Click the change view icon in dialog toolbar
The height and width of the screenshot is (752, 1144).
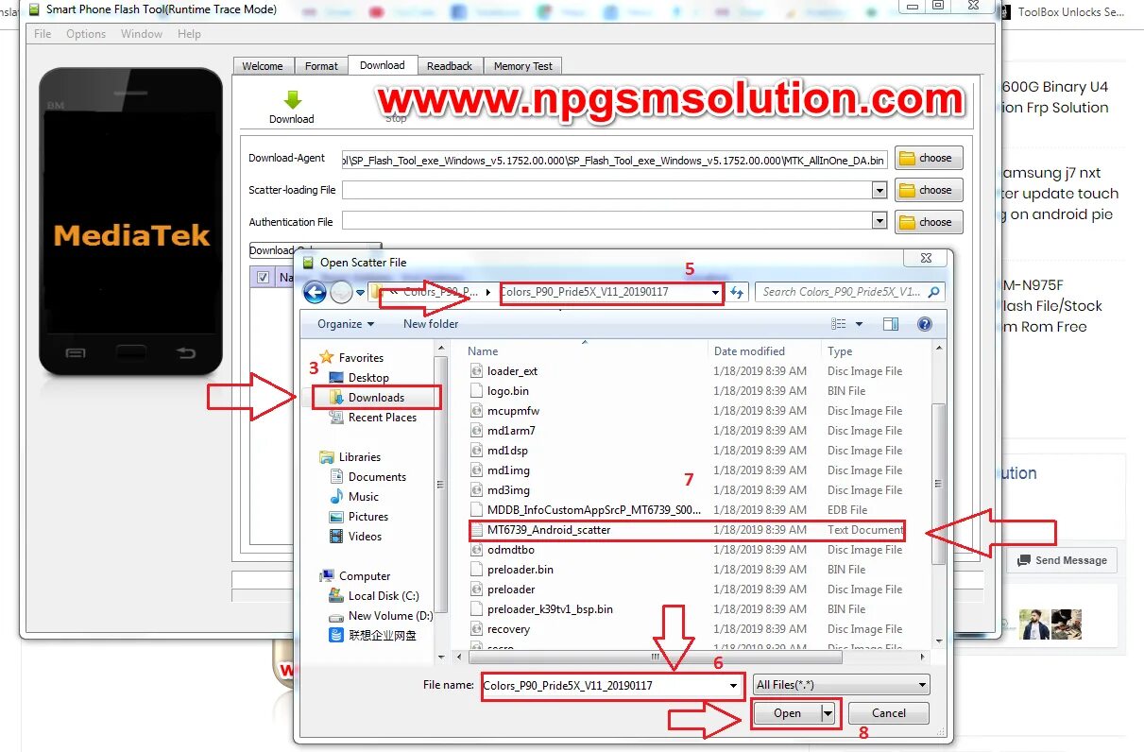tap(838, 324)
